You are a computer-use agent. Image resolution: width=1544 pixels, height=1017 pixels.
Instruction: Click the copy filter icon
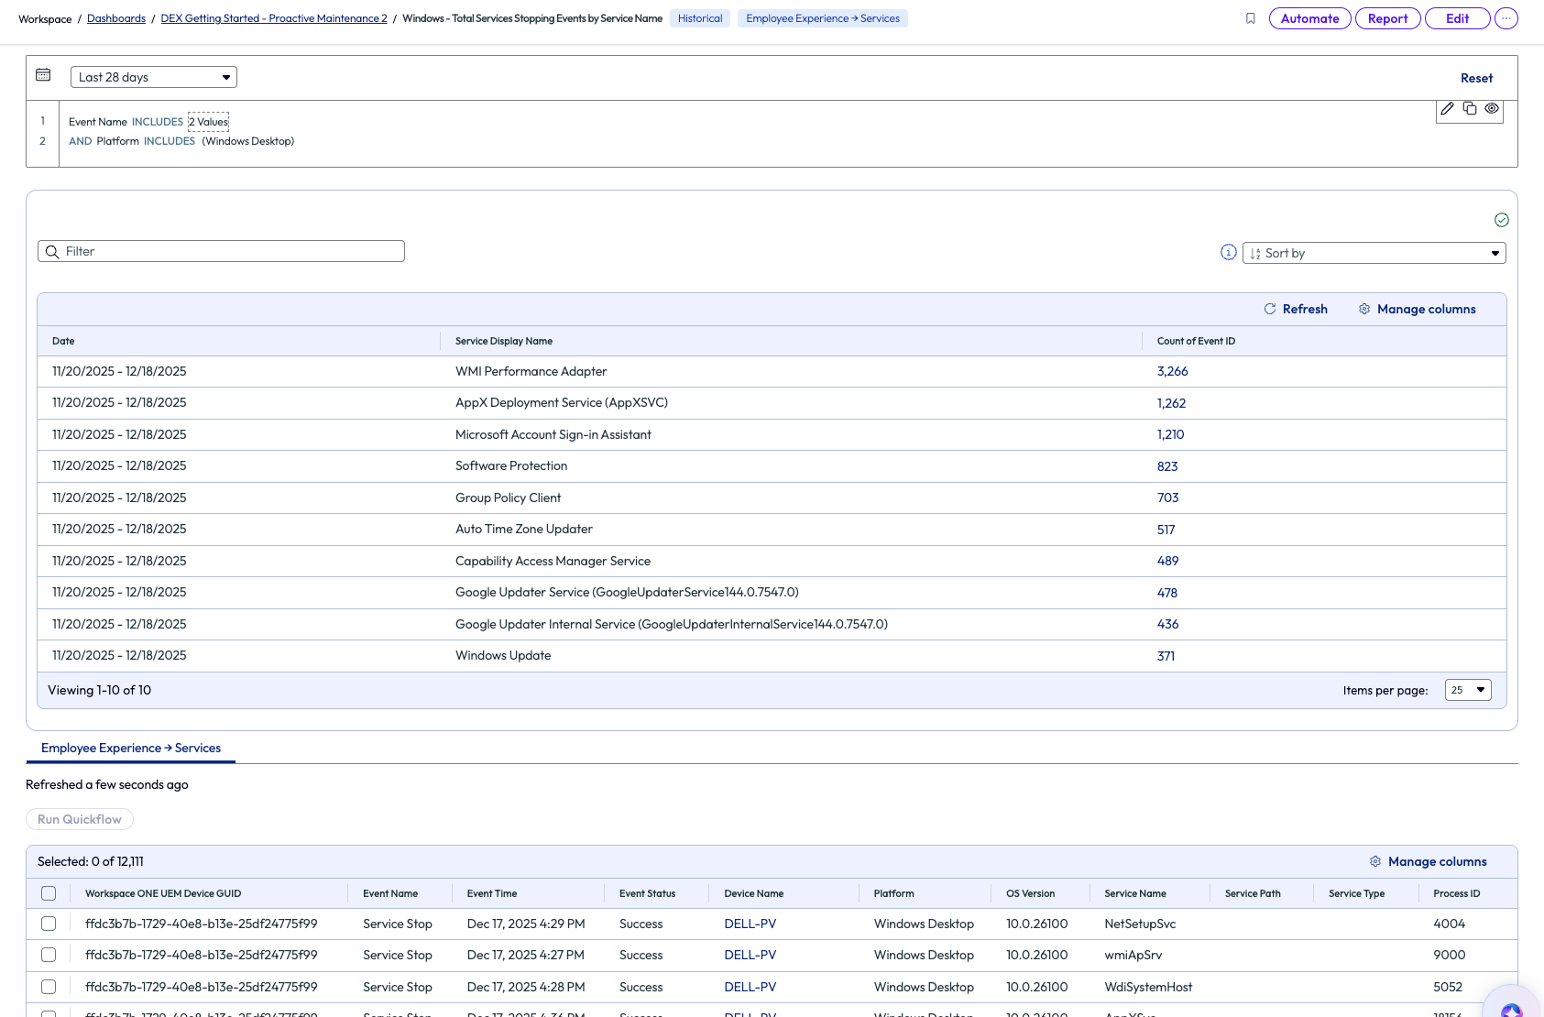click(1470, 108)
